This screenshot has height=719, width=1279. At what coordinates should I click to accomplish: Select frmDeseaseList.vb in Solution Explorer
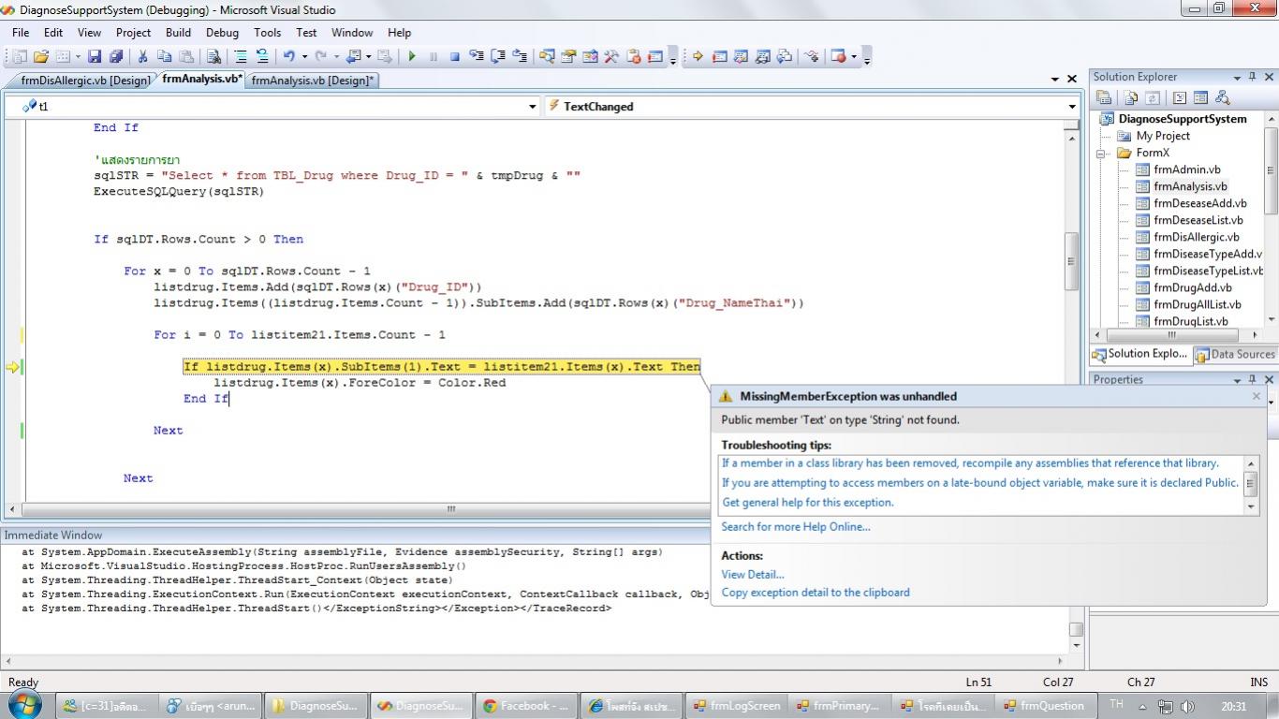1198,220
